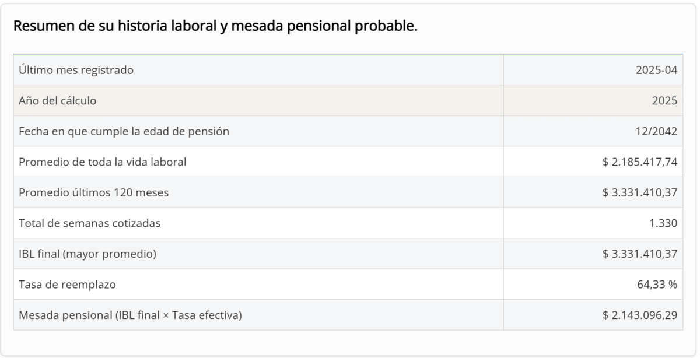700x358 pixels.
Task: Select the 'Mesada pensional' formula label
Action: 130,315
